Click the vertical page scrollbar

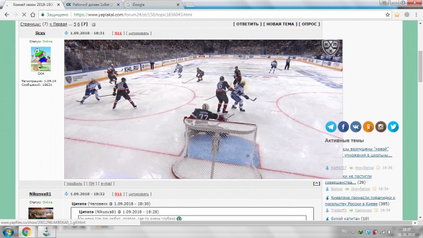pyautogui.click(x=420, y=66)
